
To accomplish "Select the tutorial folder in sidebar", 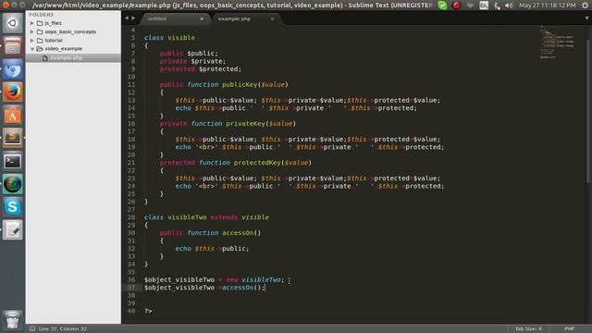I will 54,41.
